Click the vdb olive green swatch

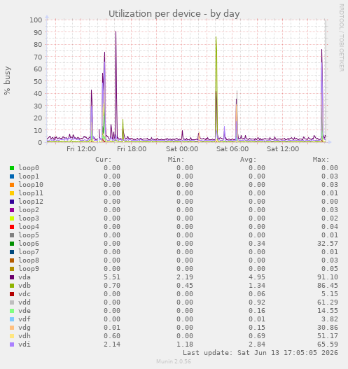pos(12,286)
